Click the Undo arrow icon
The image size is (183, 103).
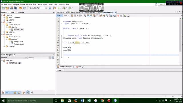click(x=21, y=8)
